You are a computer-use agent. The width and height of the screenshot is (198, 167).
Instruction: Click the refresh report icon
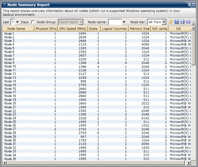(171, 22)
